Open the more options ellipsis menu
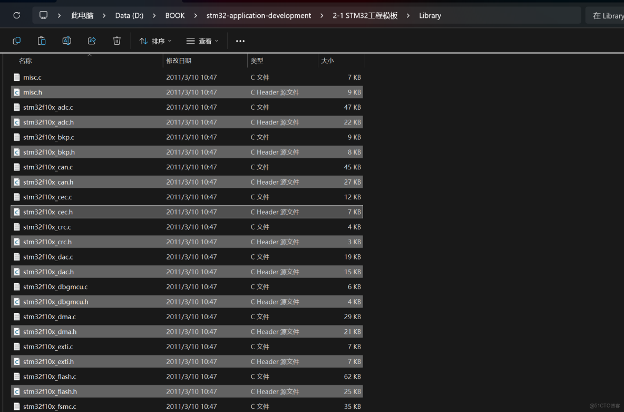 tap(240, 41)
